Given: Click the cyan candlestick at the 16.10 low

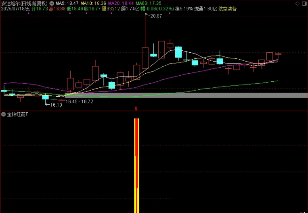Looking at the screenshot, I should (x=45, y=97).
